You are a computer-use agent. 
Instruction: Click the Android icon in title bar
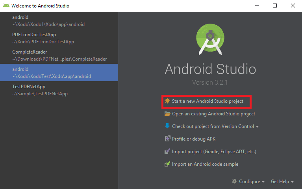point(6,6)
